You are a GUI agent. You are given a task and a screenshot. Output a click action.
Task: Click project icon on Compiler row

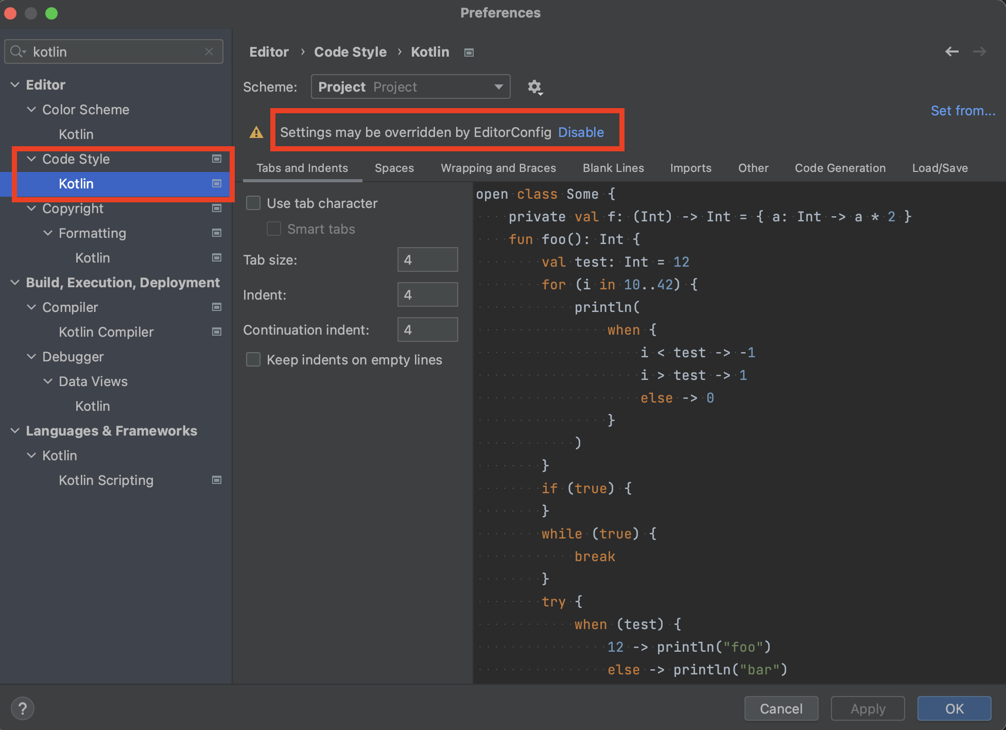217,307
